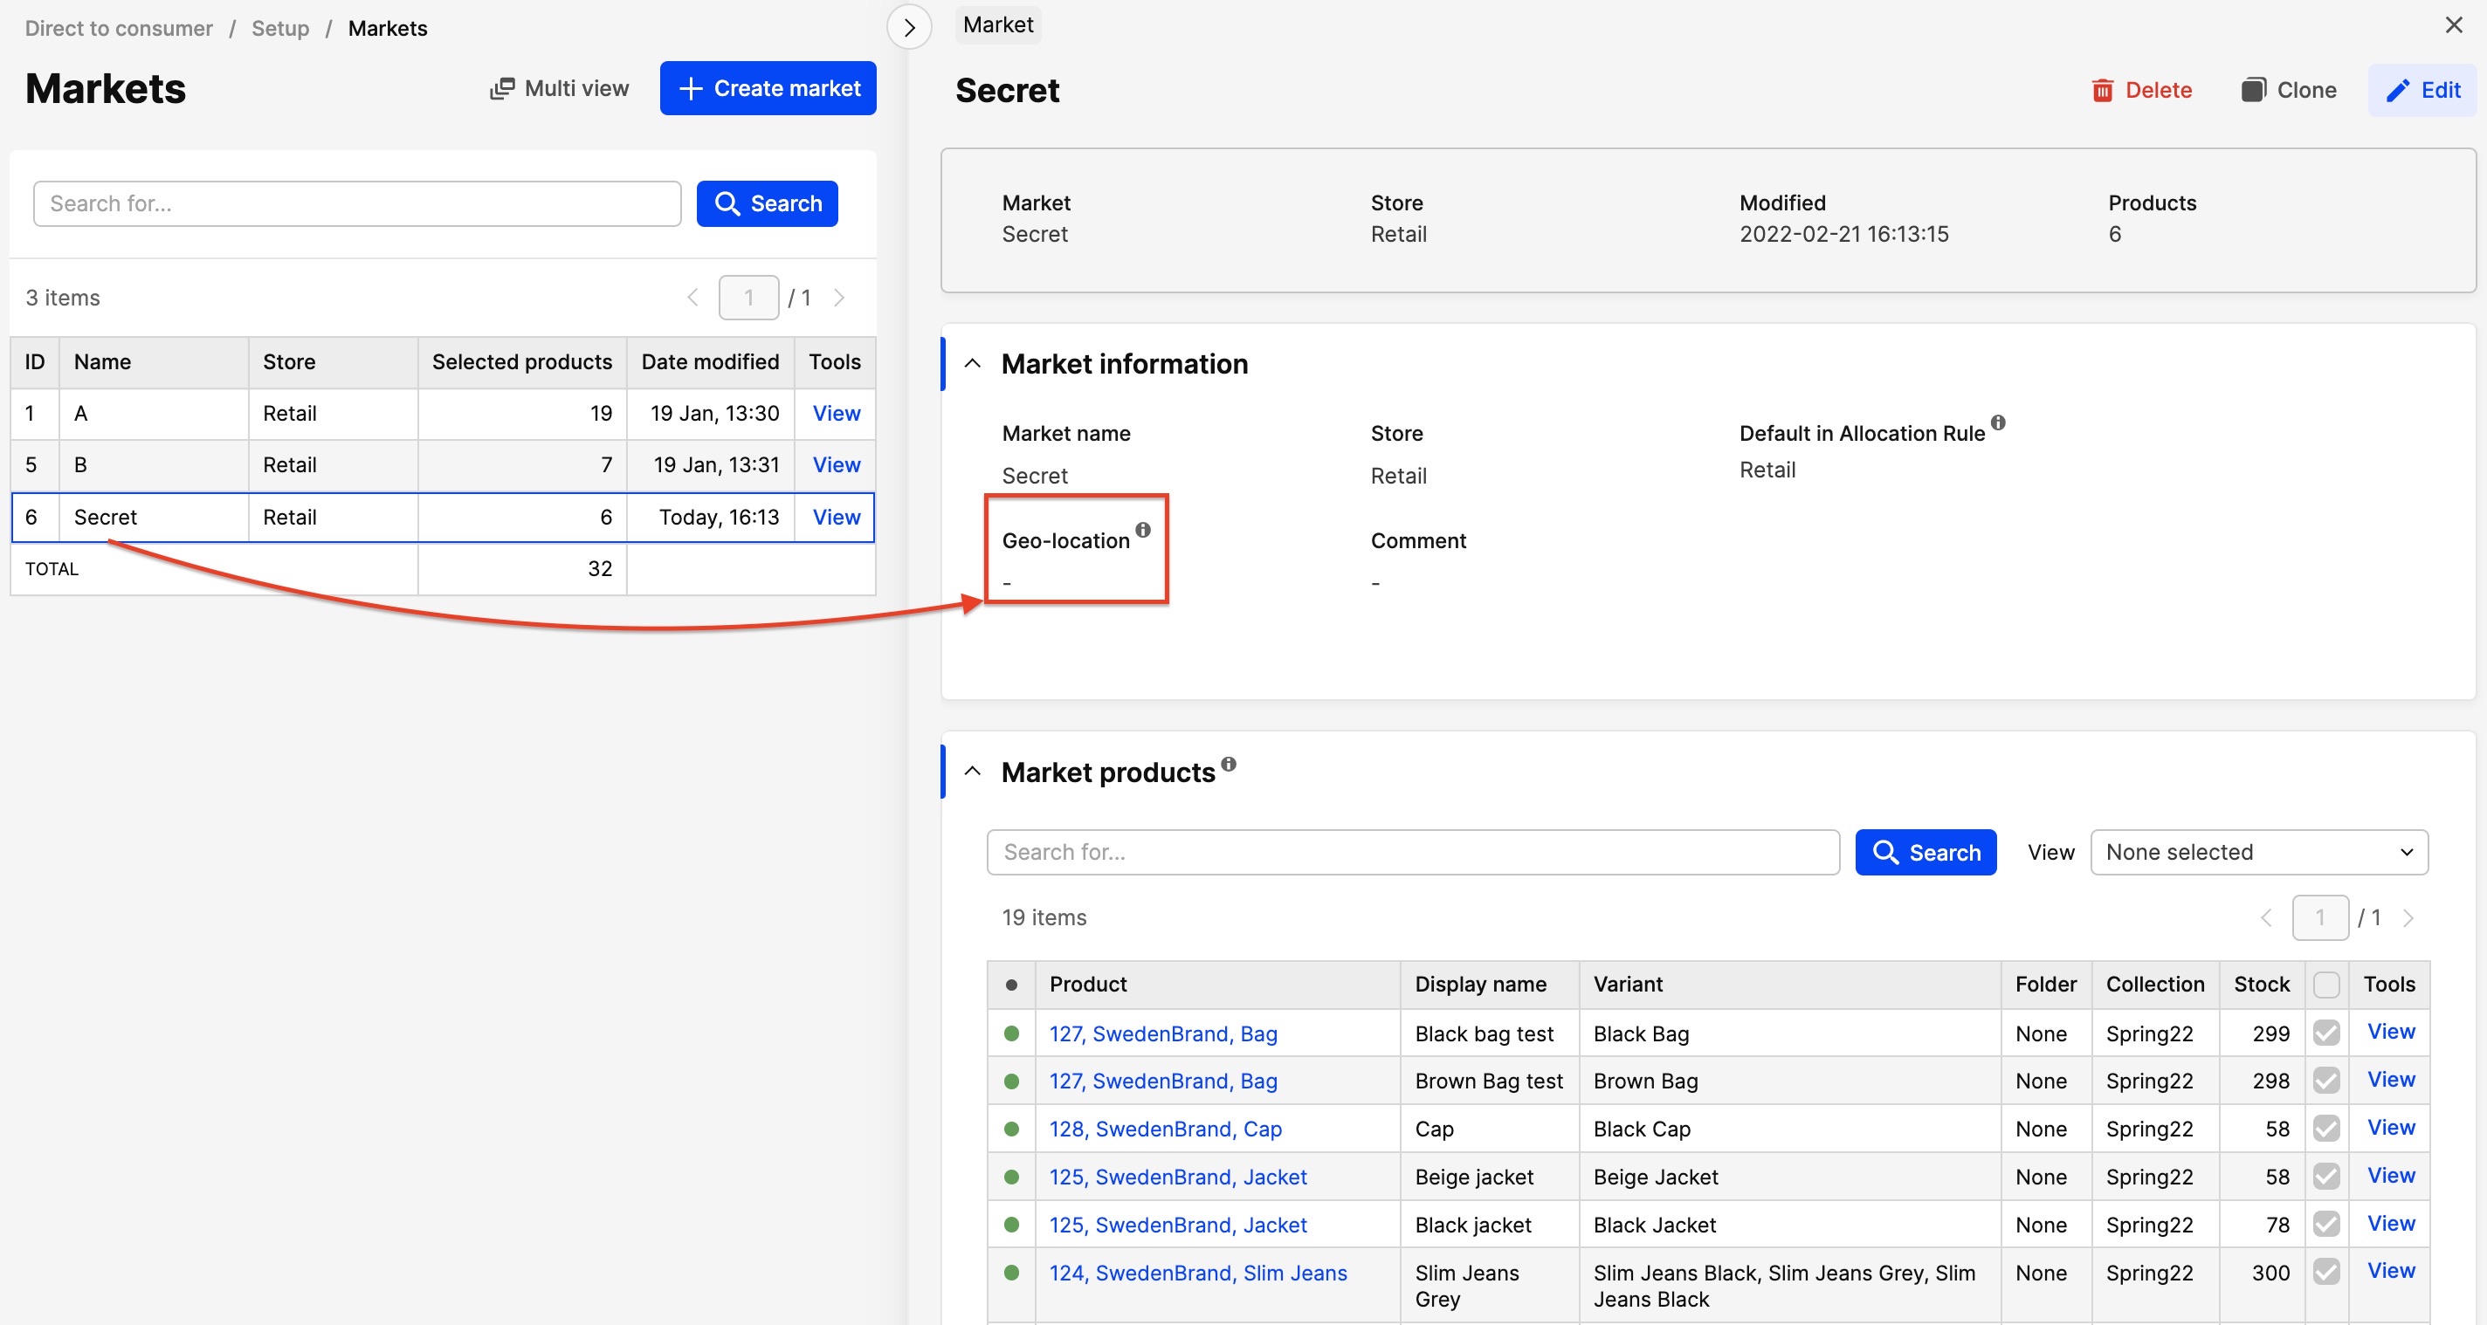Open Multi view mode
Viewport: 2487px width, 1325px height.
(x=559, y=88)
